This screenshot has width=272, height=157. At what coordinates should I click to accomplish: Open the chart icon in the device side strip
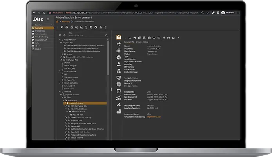tap(118, 98)
